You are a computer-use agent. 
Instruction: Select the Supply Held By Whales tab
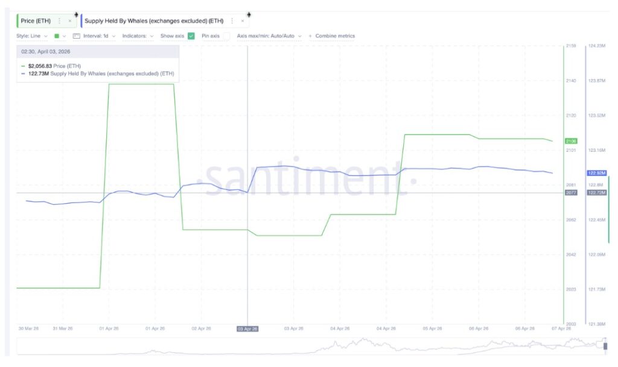[x=154, y=21]
